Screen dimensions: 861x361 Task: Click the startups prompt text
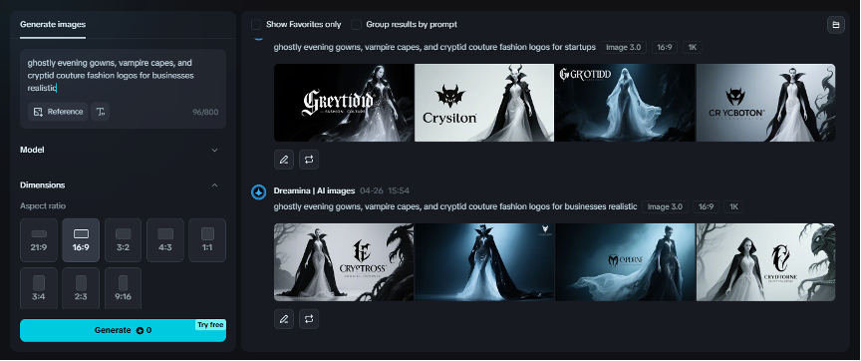[x=434, y=47]
